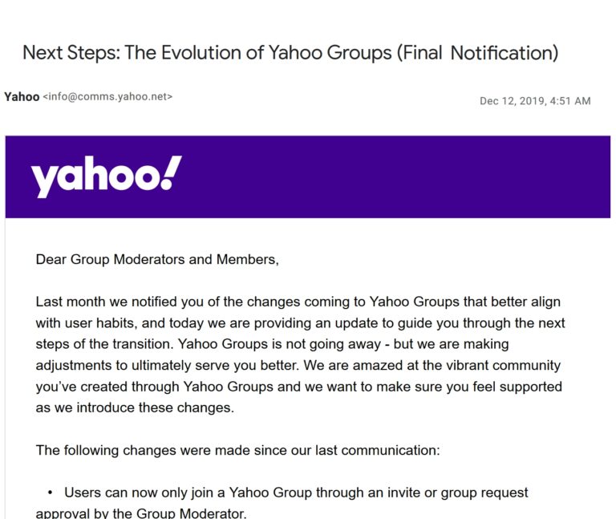Click the exclamation mark of Yahoo logo
616x519 pixels.
click(172, 173)
